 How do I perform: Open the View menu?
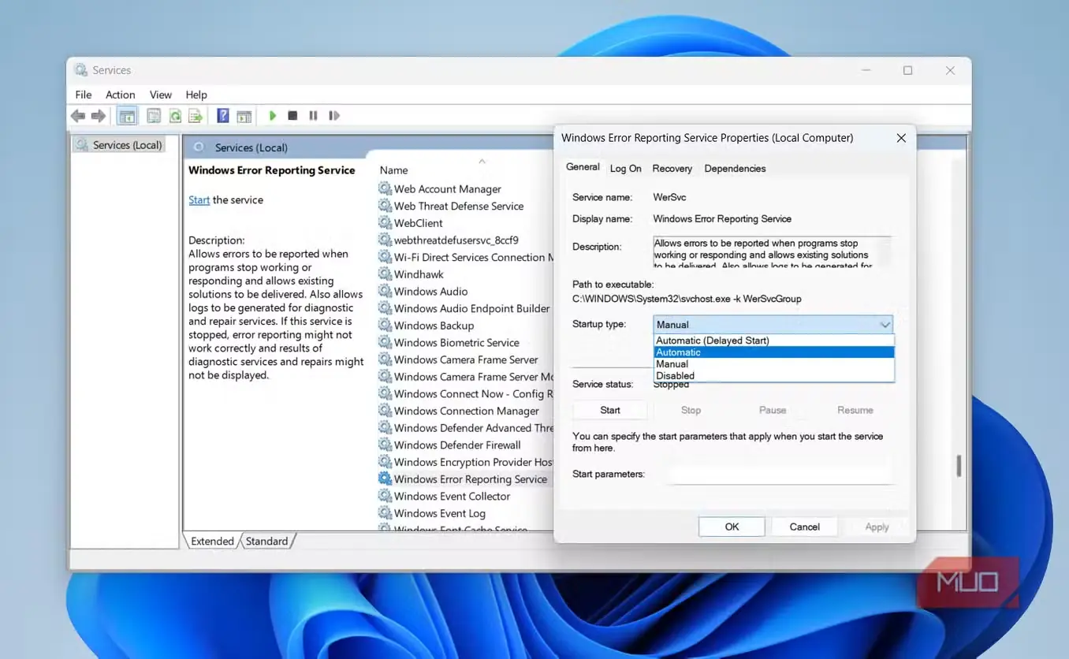[x=161, y=95]
